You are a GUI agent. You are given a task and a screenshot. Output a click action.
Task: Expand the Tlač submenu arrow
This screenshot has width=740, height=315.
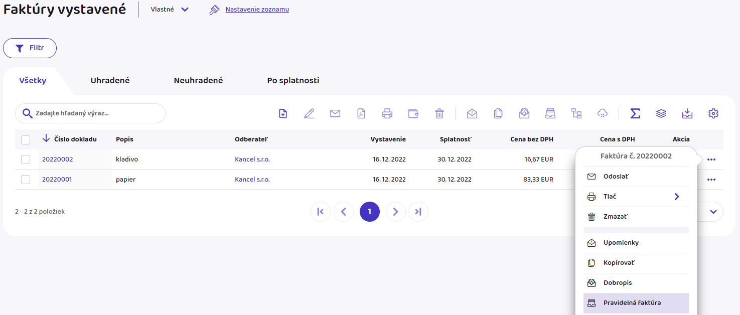pyautogui.click(x=676, y=197)
